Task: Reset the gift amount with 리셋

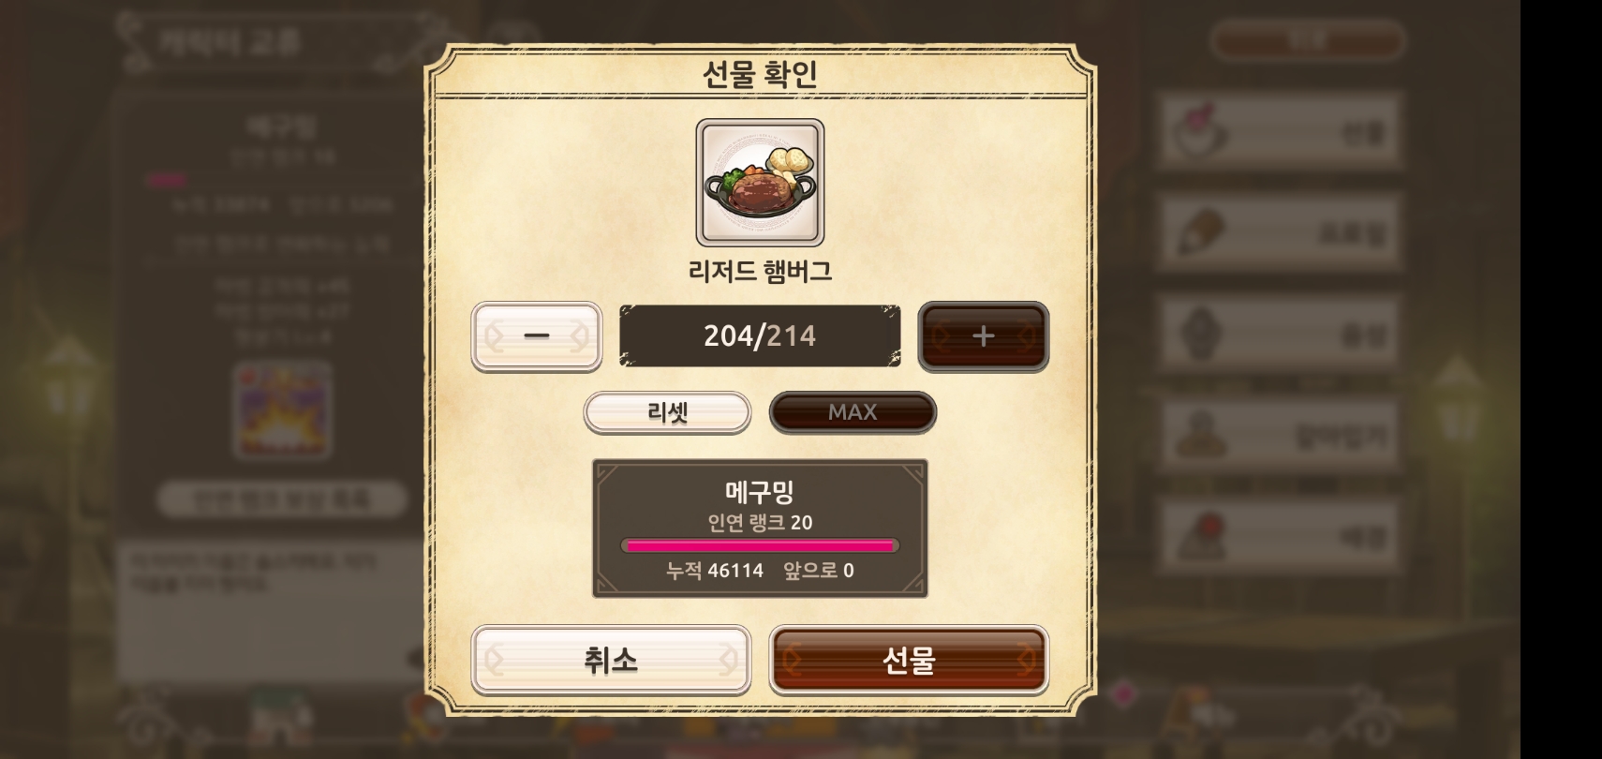Action: tap(667, 412)
